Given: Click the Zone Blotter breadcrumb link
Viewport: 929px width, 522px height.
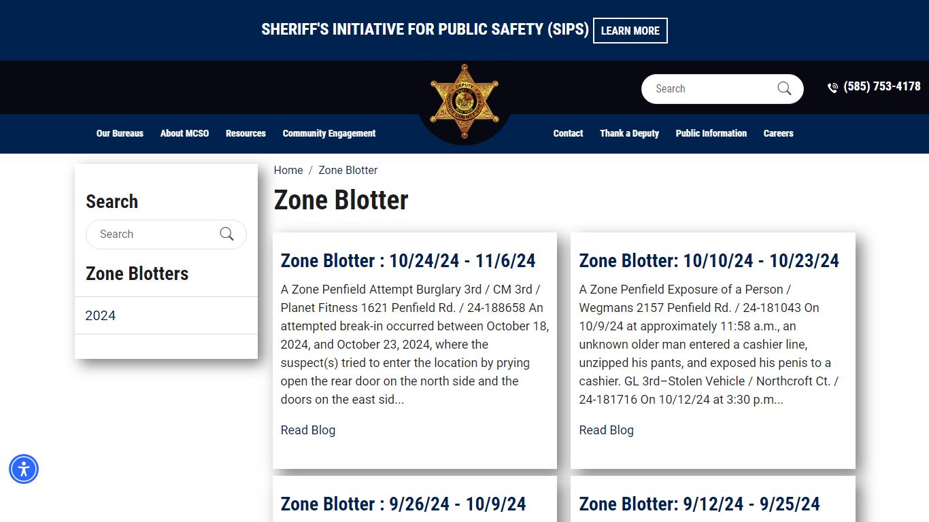Looking at the screenshot, I should click(348, 170).
